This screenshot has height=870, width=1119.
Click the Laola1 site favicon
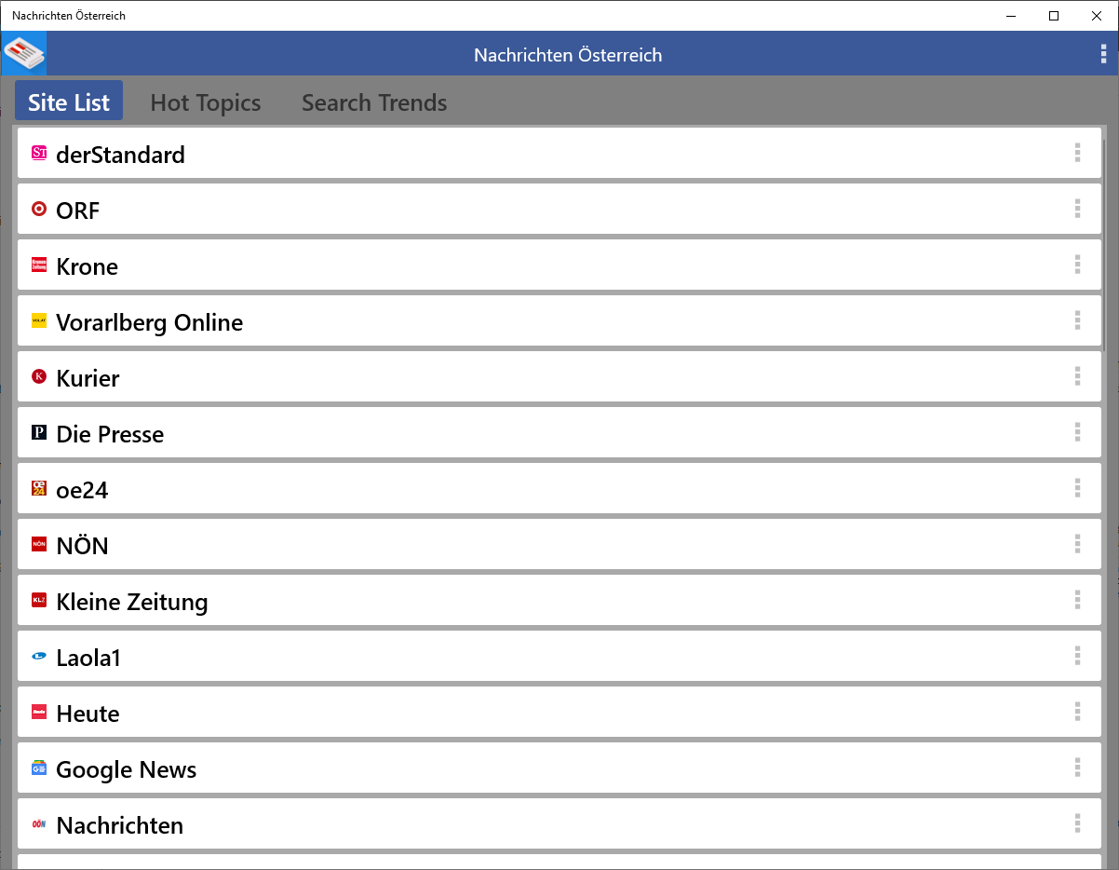(39, 656)
